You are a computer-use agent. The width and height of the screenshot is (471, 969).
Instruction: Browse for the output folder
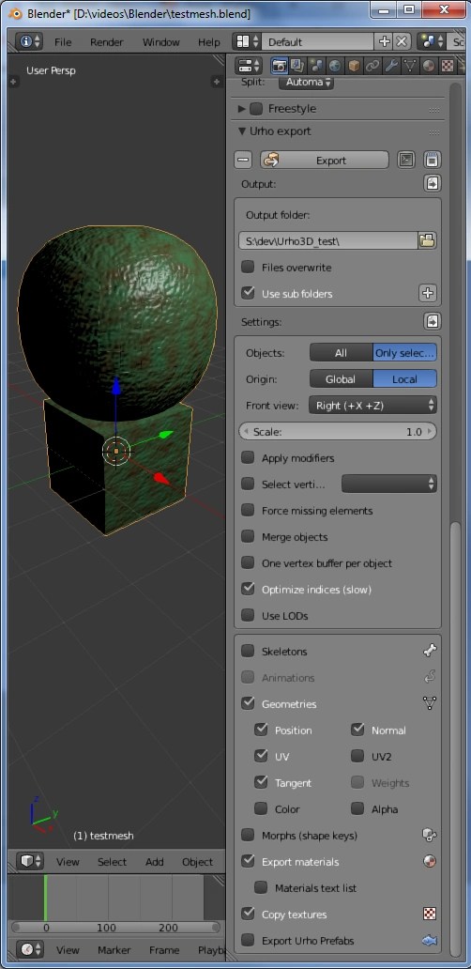point(428,240)
